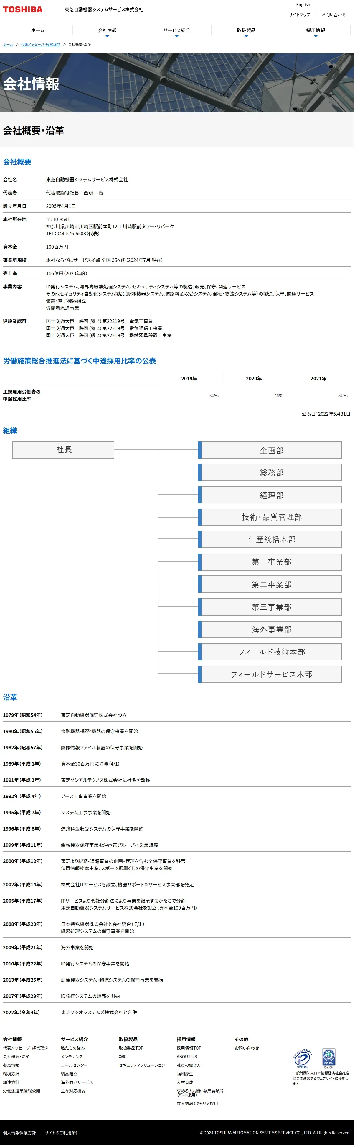Open footer お問い合わせ under その他

(x=247, y=1048)
